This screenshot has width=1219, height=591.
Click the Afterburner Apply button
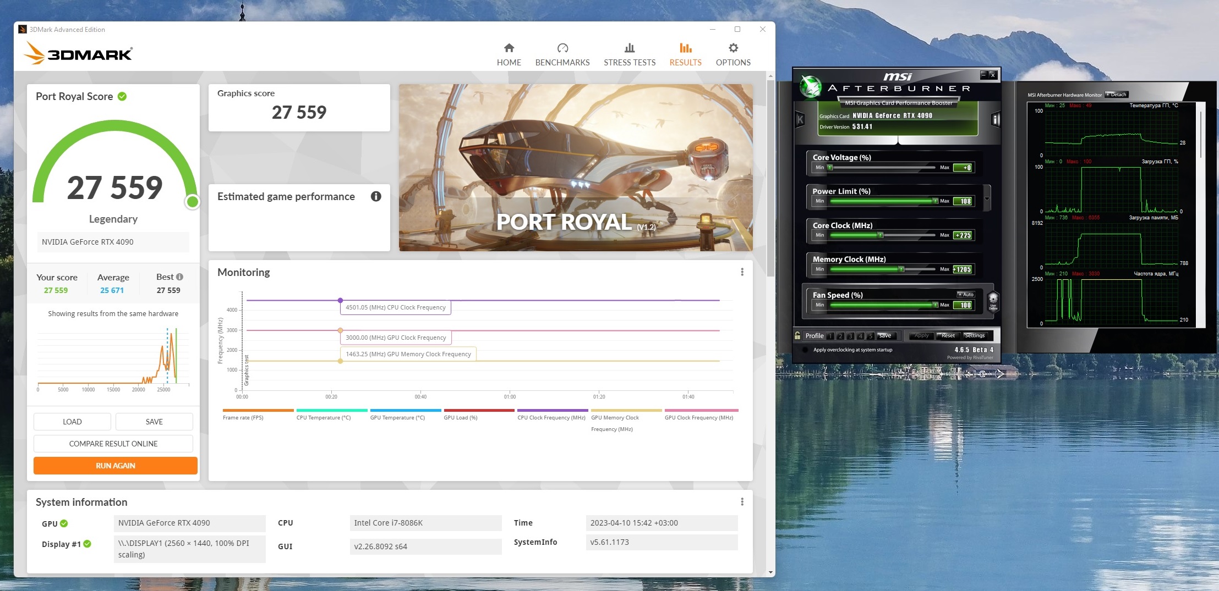[921, 336]
